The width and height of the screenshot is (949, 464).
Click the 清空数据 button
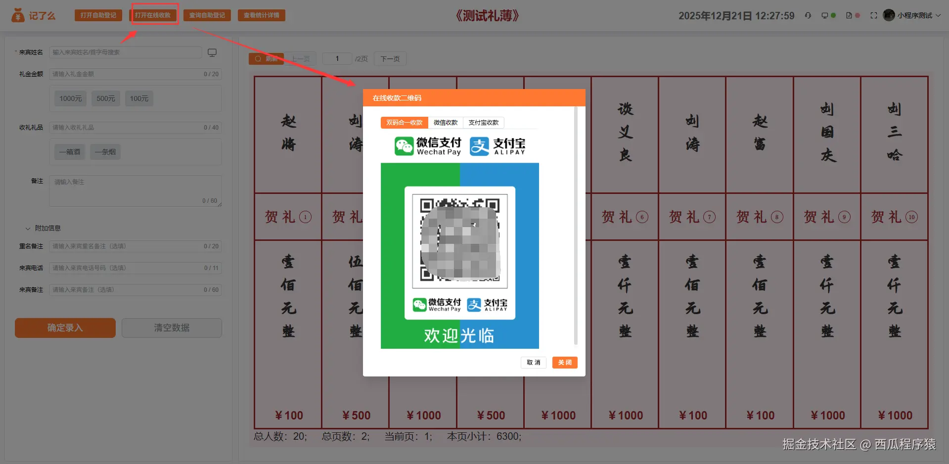172,328
